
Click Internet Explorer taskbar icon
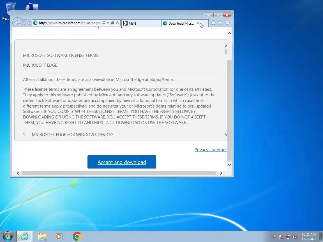coord(24,236)
